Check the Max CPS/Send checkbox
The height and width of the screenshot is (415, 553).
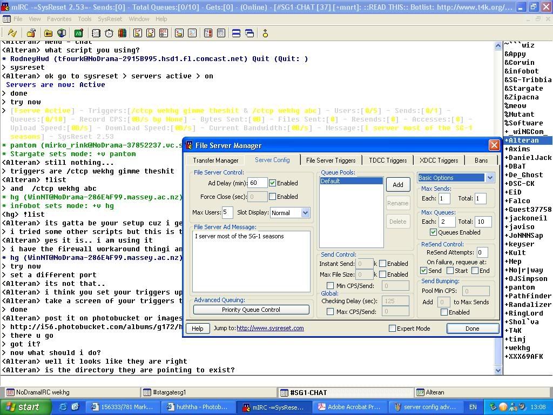330,312
